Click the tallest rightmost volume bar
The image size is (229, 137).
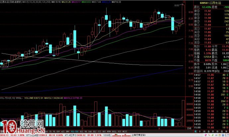pos(183,113)
